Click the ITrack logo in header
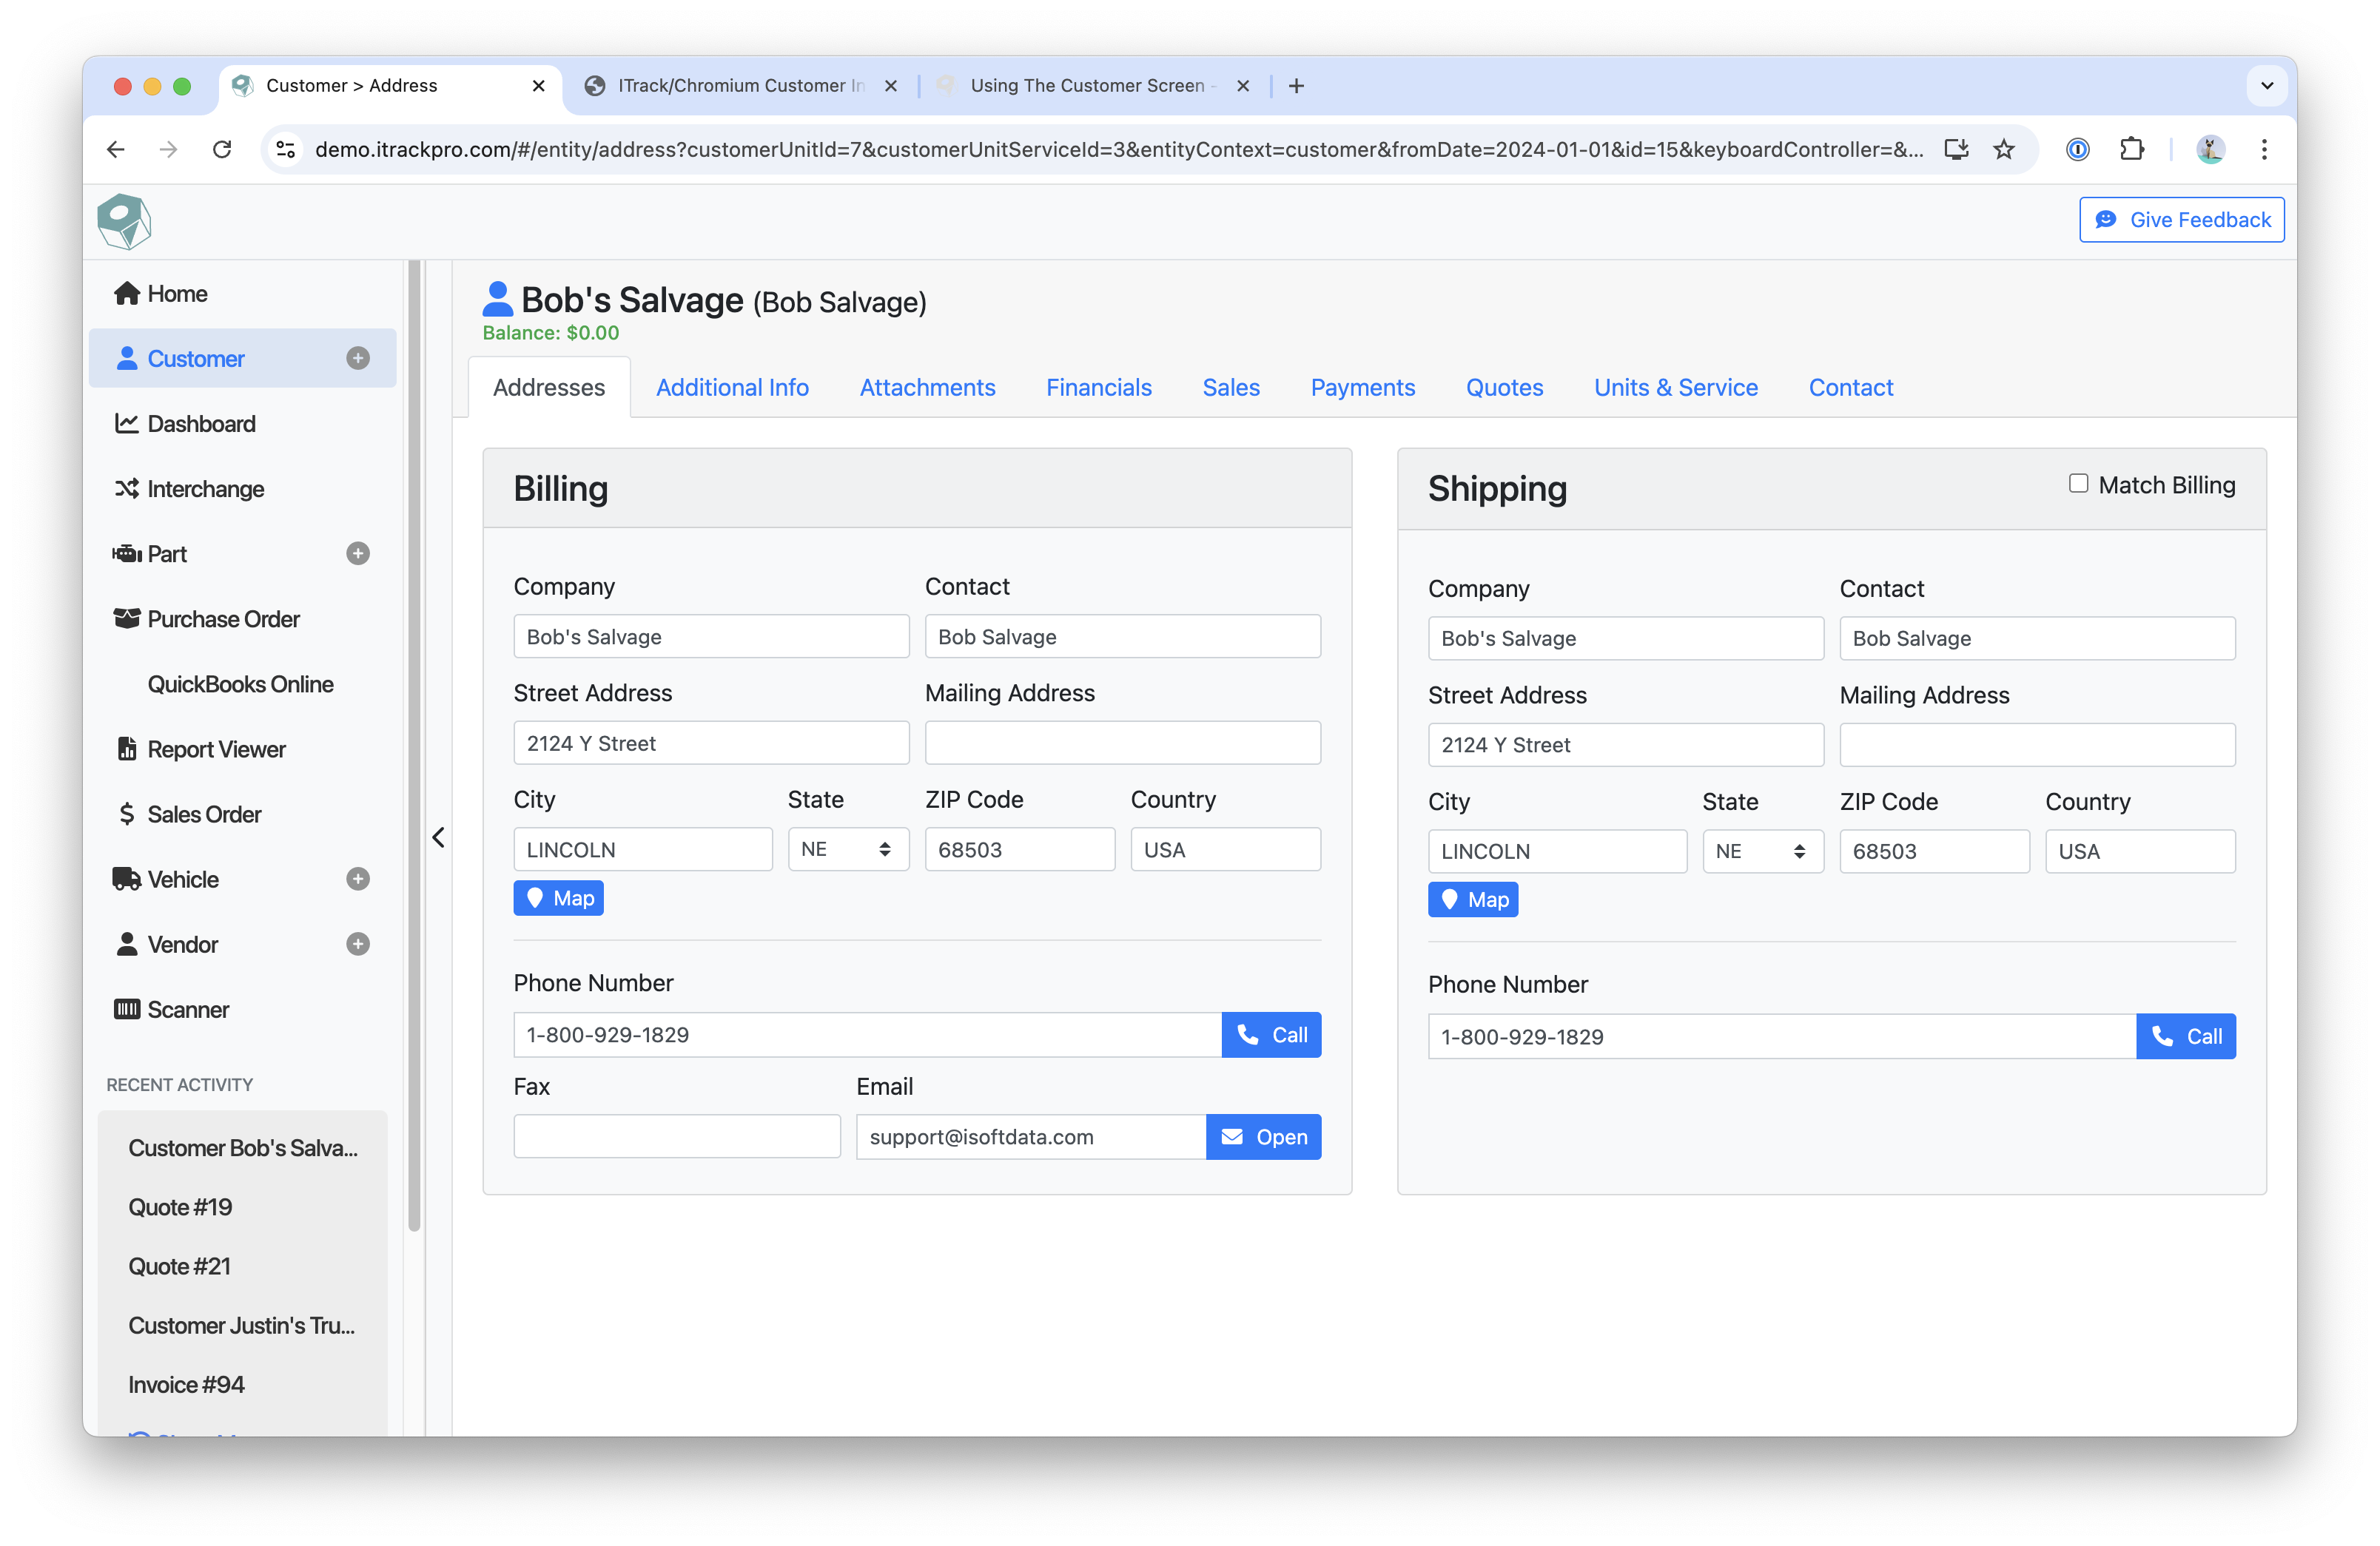 [x=124, y=221]
